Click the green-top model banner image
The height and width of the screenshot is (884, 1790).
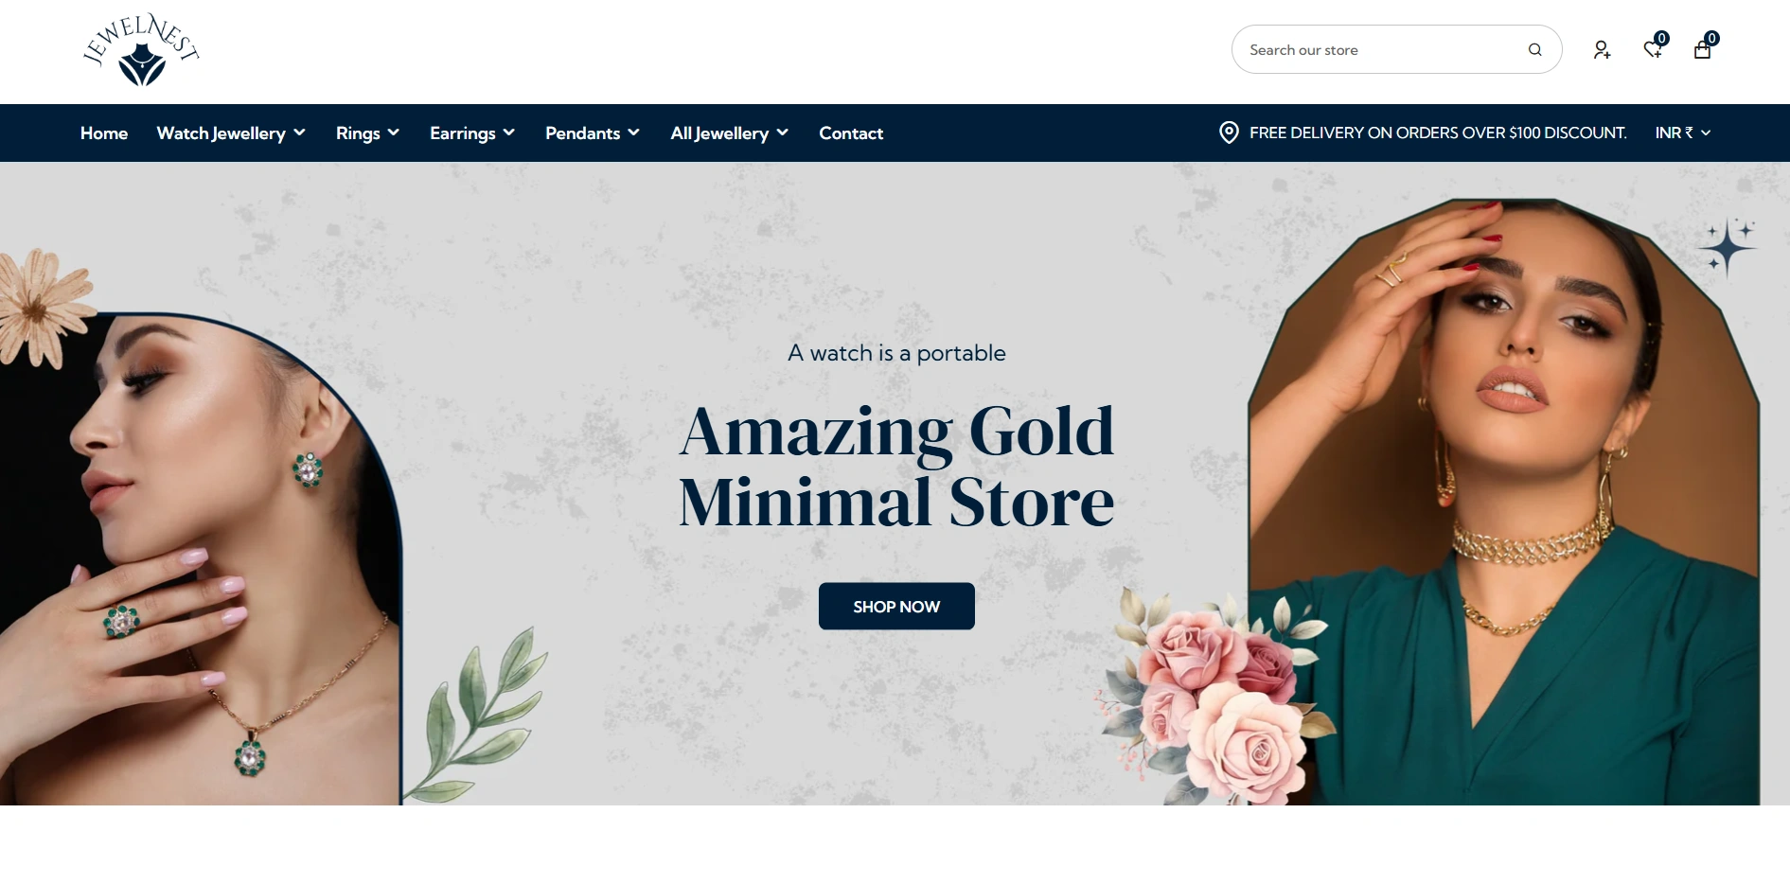[x=1503, y=502]
